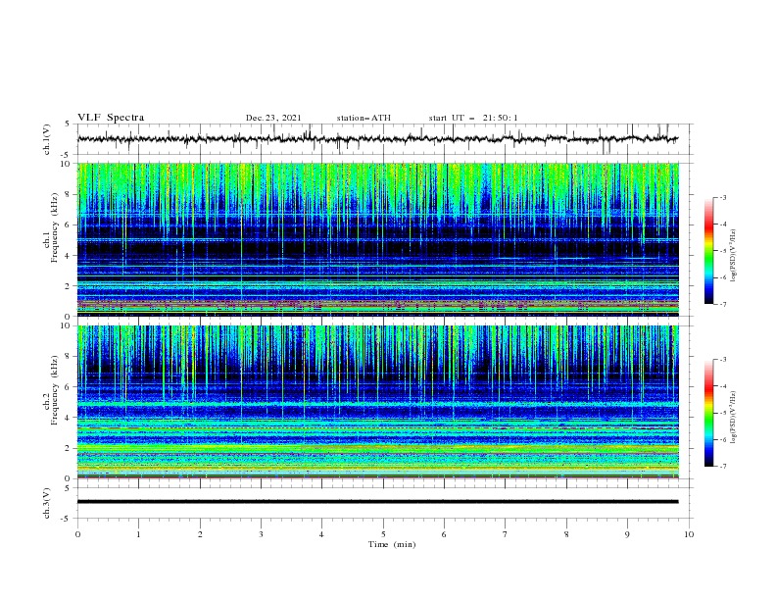Click the 'ch.1(V)' axis label

coord(46,139)
